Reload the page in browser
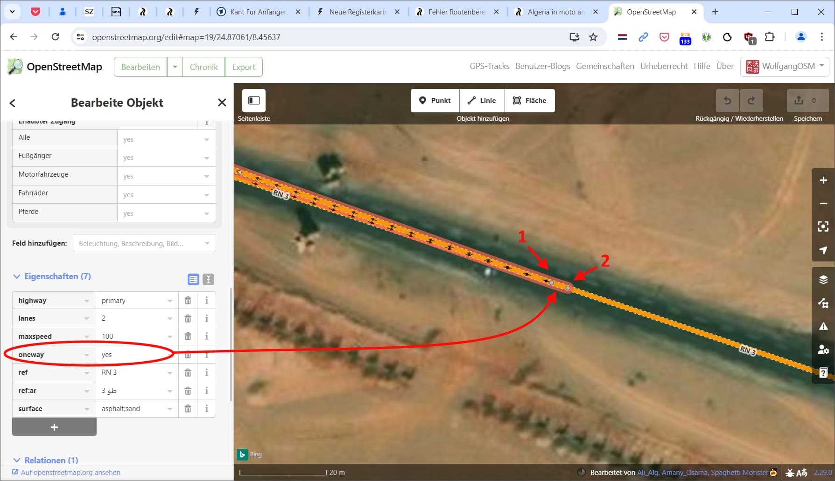Viewport: 835px width, 481px height. click(55, 37)
